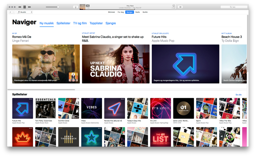Viewport: 256px width, 157px height.
Task: Click the search field
Action: (233, 7)
